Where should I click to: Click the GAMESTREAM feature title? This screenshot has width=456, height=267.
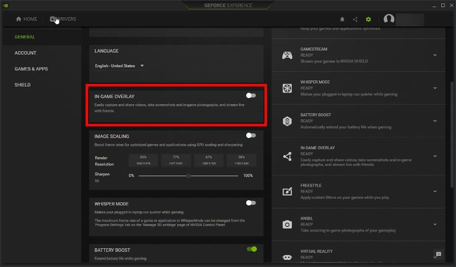coord(314,49)
